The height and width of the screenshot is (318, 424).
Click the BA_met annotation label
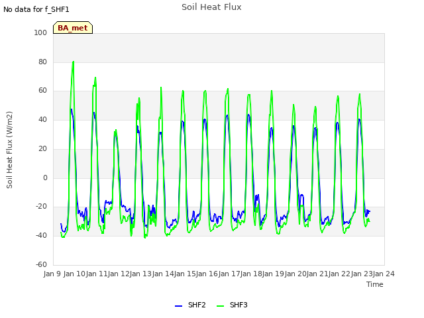73,28
